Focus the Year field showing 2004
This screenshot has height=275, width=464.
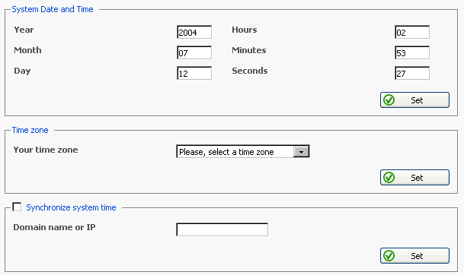pos(194,32)
